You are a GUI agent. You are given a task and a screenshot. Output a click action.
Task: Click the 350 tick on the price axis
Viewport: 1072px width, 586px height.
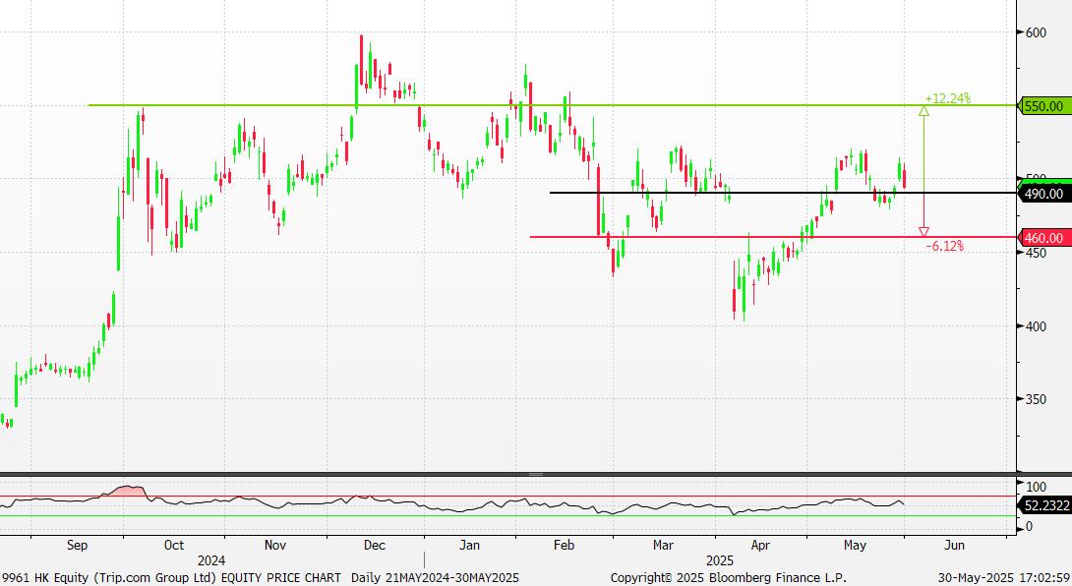coord(1036,399)
